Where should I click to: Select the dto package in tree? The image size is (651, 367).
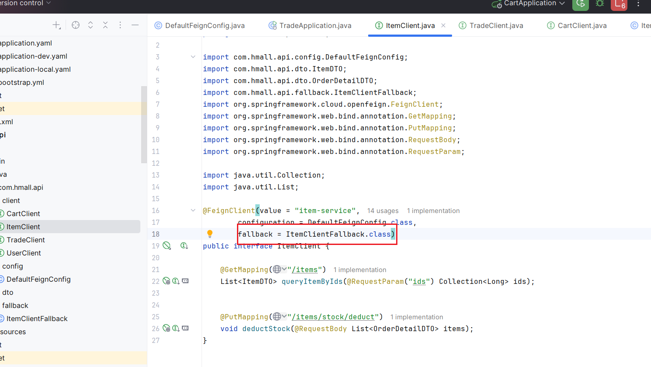click(x=8, y=292)
